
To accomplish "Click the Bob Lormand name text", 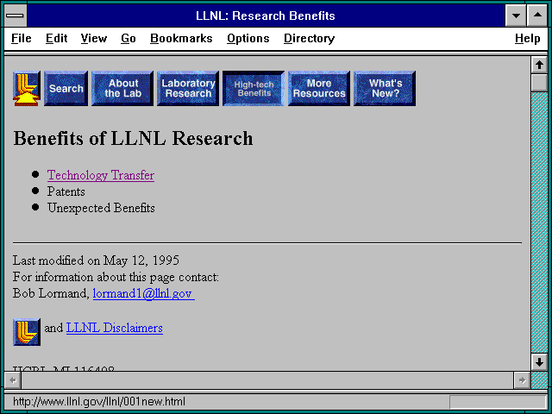I will [x=51, y=293].
